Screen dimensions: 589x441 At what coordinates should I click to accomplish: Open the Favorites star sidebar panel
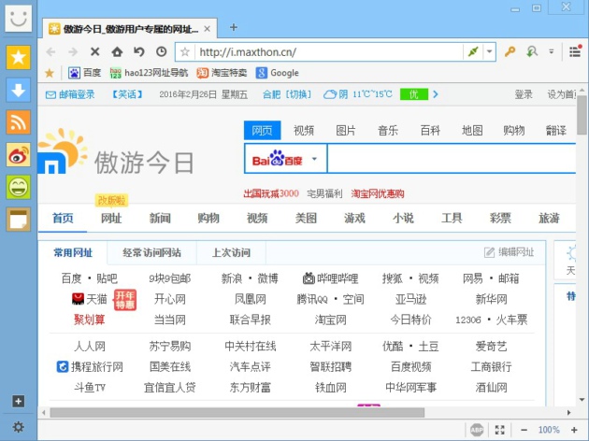(18, 57)
